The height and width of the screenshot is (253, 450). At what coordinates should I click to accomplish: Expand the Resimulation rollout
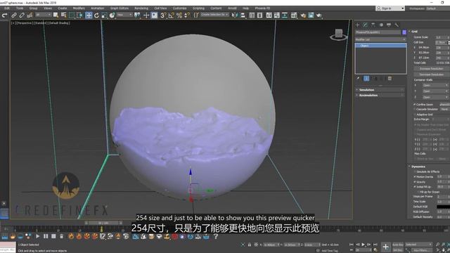(x=380, y=96)
